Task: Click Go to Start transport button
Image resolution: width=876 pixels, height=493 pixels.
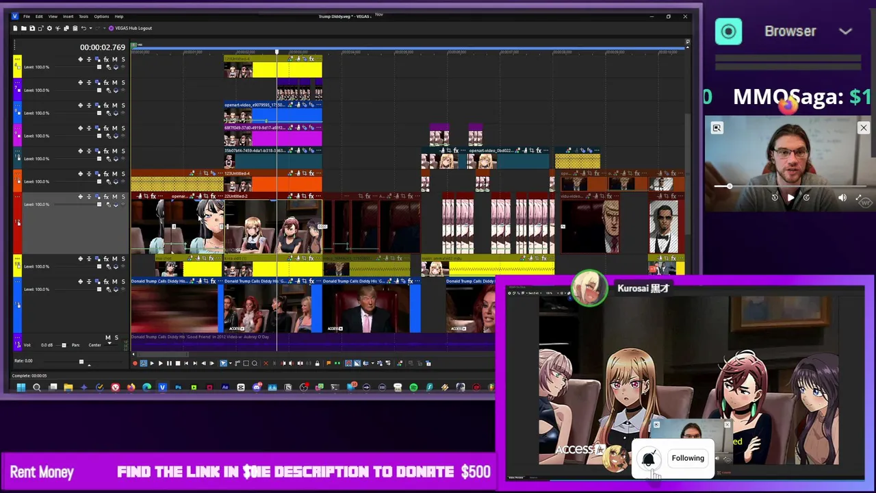Action: (186, 363)
